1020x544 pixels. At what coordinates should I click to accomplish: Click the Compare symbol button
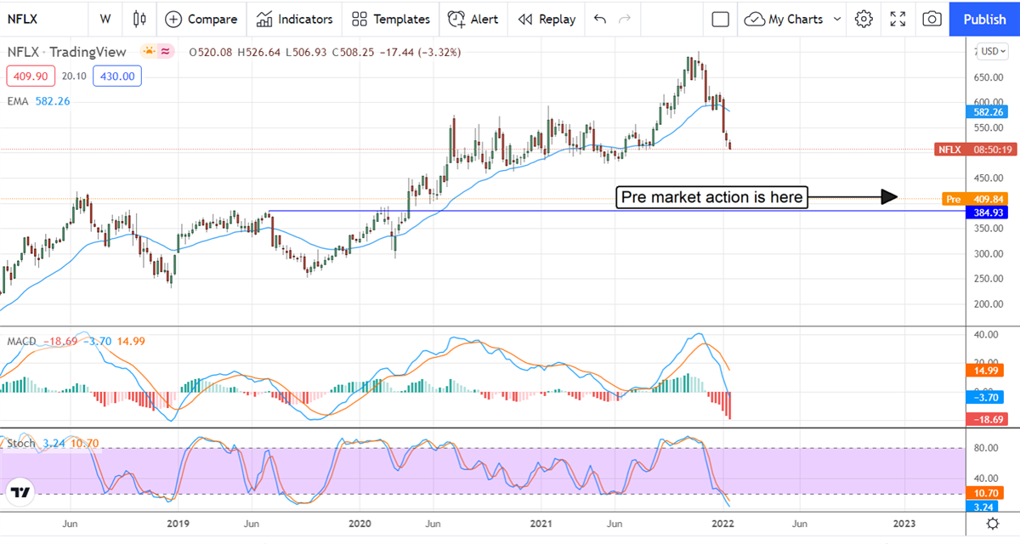[x=201, y=19]
